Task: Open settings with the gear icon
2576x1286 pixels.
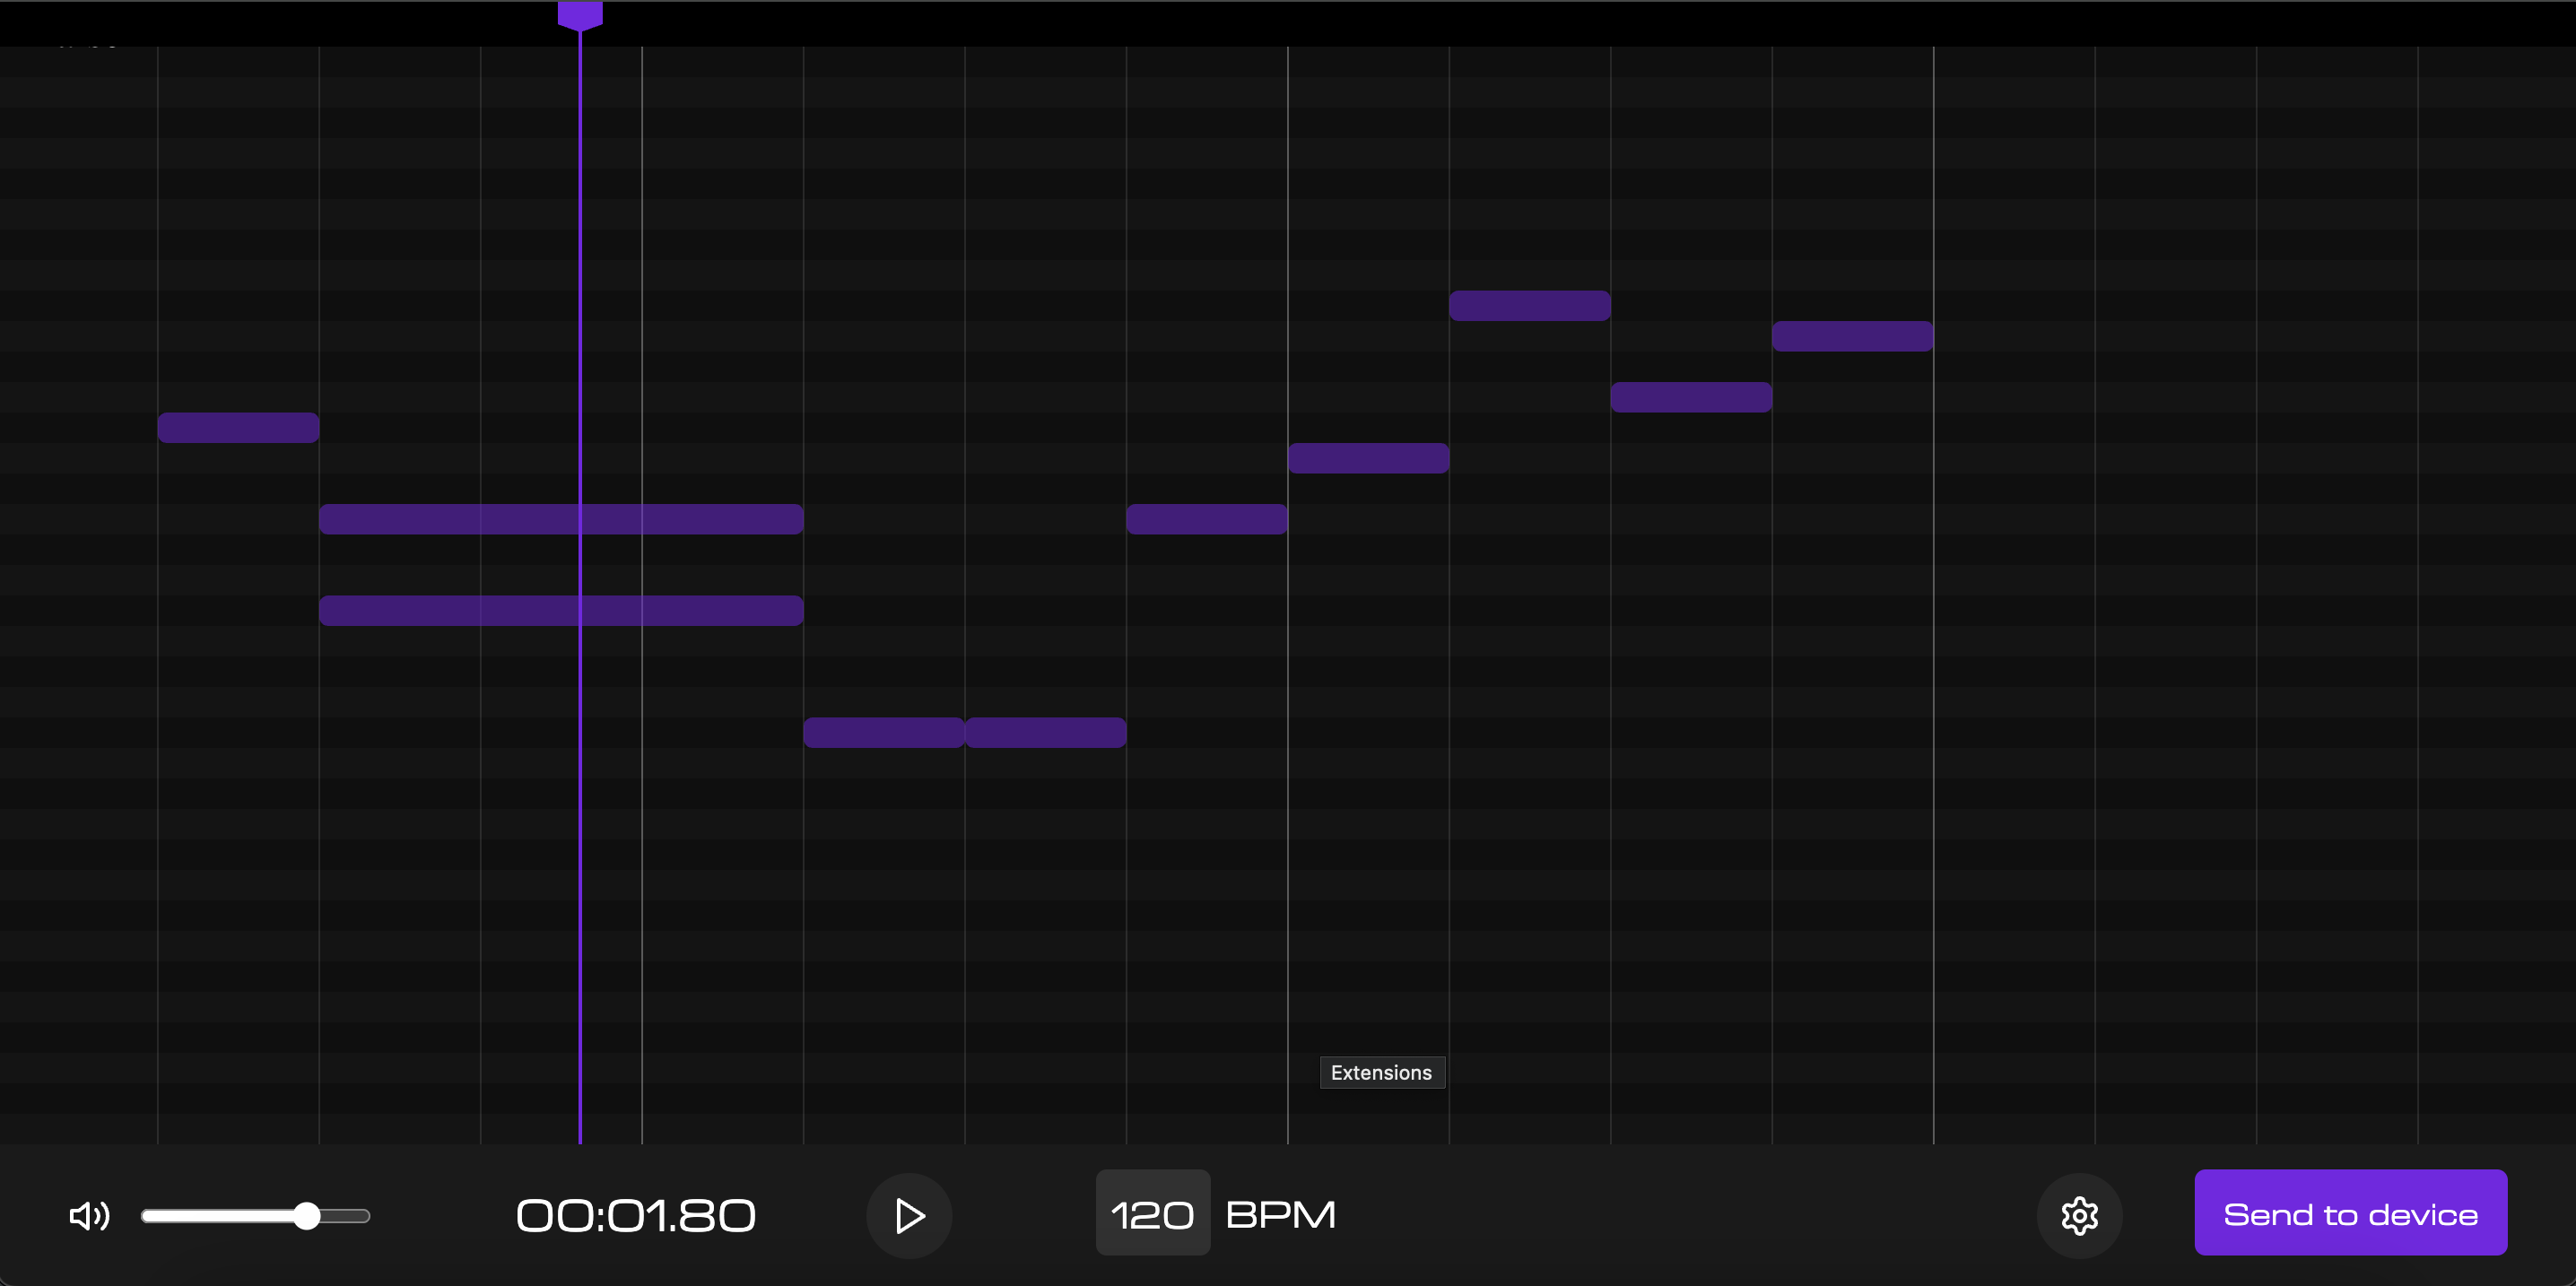Action: (x=2079, y=1216)
